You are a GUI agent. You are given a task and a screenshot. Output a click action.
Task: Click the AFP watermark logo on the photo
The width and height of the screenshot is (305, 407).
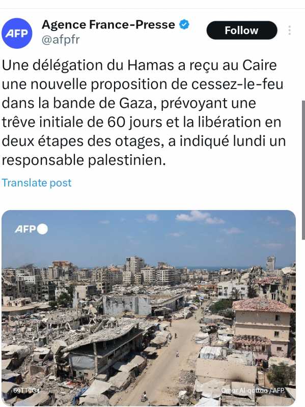25,229
